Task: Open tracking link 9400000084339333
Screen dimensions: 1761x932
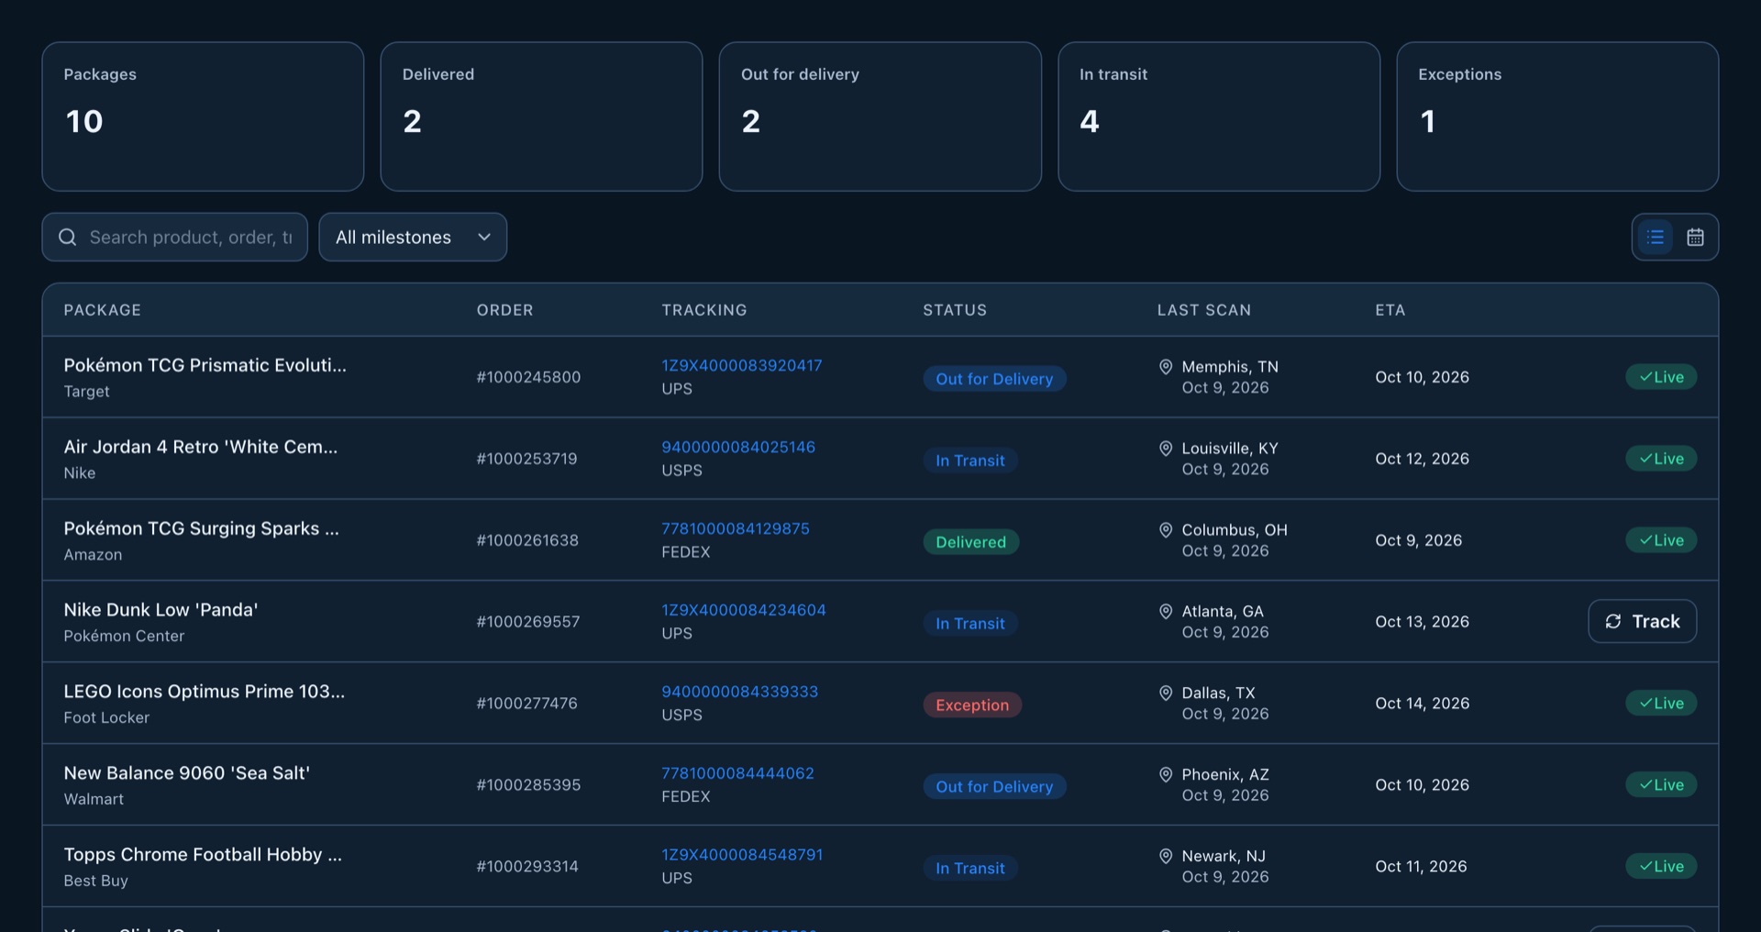Action: [740, 692]
